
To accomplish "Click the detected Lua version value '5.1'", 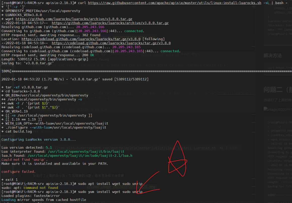I will (x=49, y=148).
